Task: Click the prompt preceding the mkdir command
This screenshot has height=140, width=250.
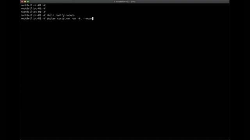Action: pos(33,15)
